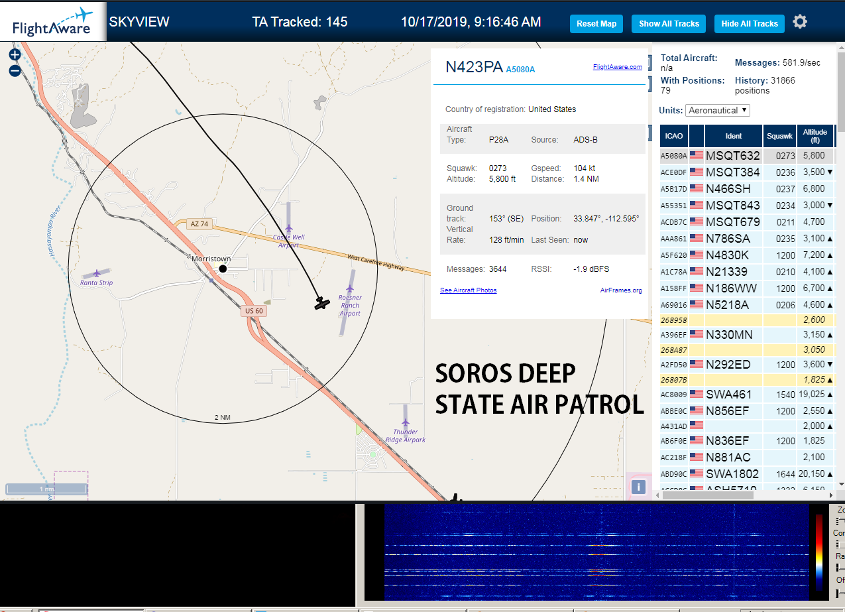Screen dimensions: 845x612
Task: Select the MSQT384 aircraft row
Action: (x=747, y=172)
